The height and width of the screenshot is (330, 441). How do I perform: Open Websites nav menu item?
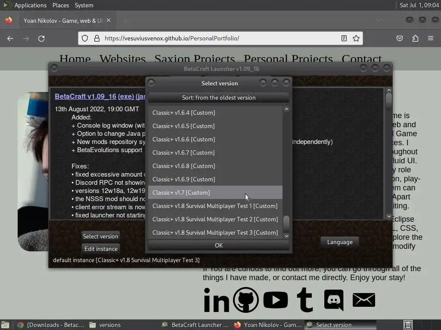pos(122,59)
